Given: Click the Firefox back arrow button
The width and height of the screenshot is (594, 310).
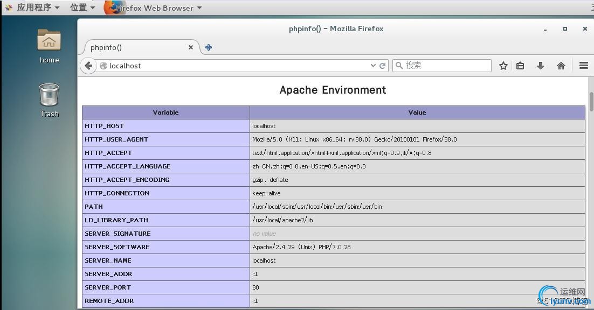Looking at the screenshot, I should coord(88,66).
